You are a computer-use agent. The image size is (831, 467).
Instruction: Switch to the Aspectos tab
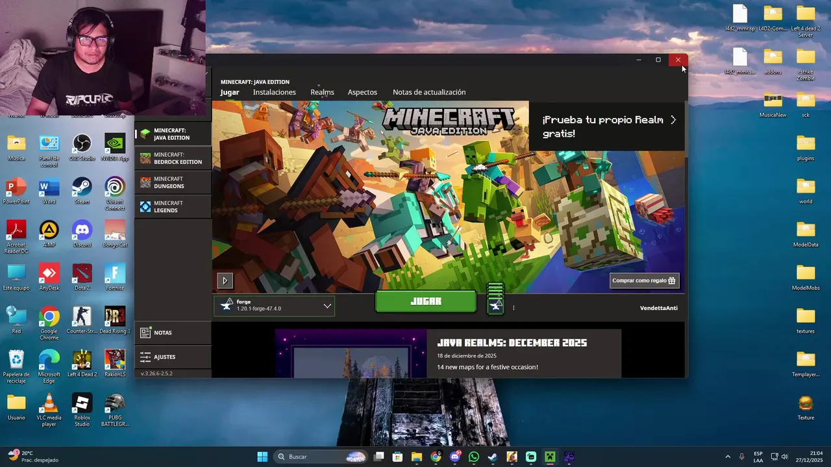(x=362, y=92)
